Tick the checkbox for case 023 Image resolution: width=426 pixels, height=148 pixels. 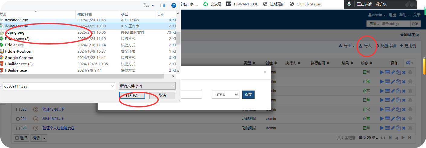(x=18, y=128)
